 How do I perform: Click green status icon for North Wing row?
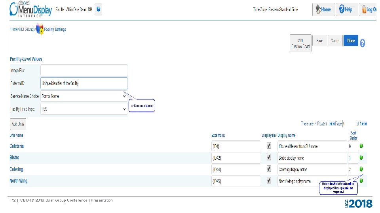pyautogui.click(x=361, y=181)
